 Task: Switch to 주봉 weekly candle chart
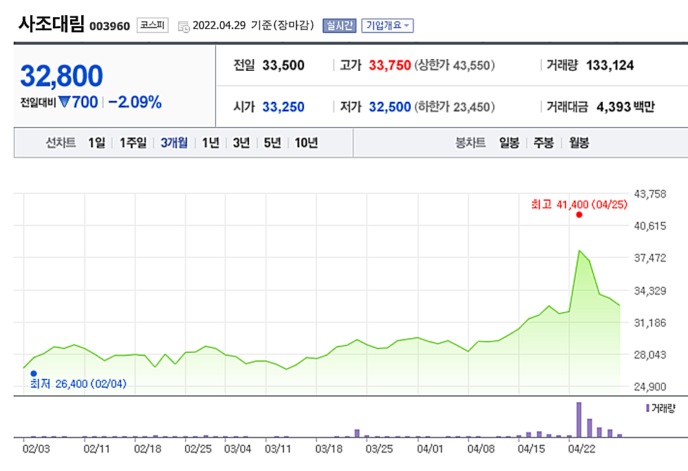(x=544, y=142)
